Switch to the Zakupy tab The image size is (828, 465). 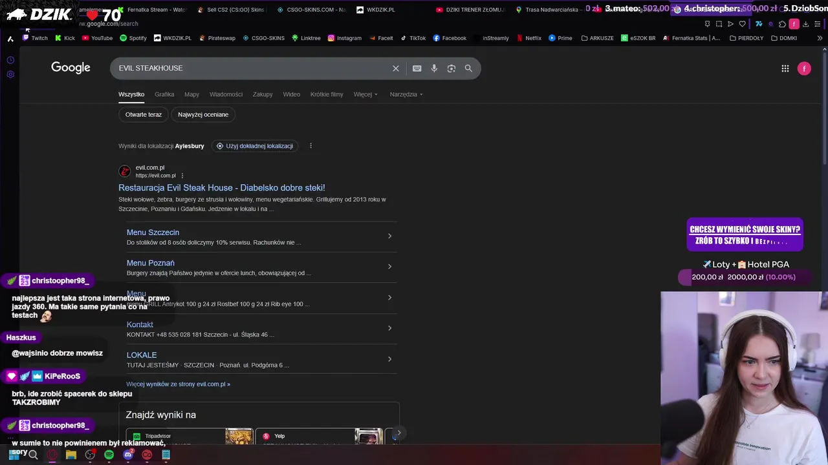click(x=263, y=94)
